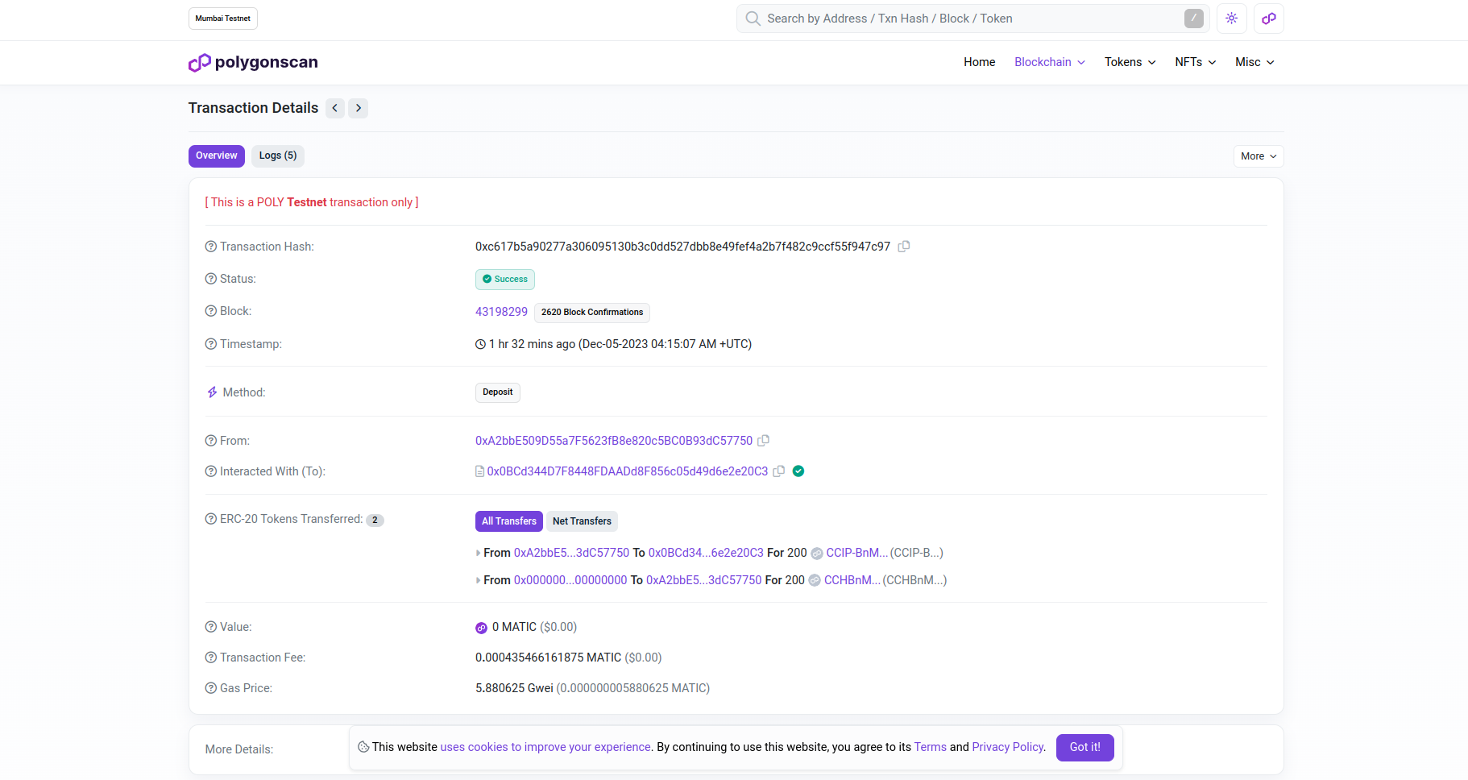
Task: Open the Terms link
Action: pyautogui.click(x=931, y=747)
